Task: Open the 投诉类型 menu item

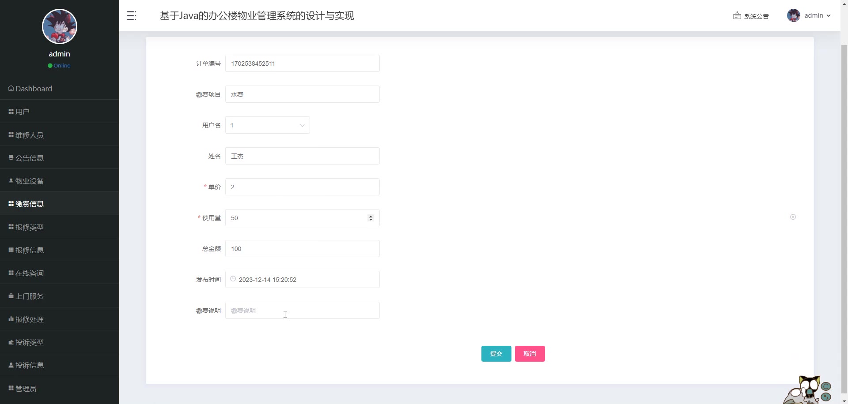Action: coord(60,342)
